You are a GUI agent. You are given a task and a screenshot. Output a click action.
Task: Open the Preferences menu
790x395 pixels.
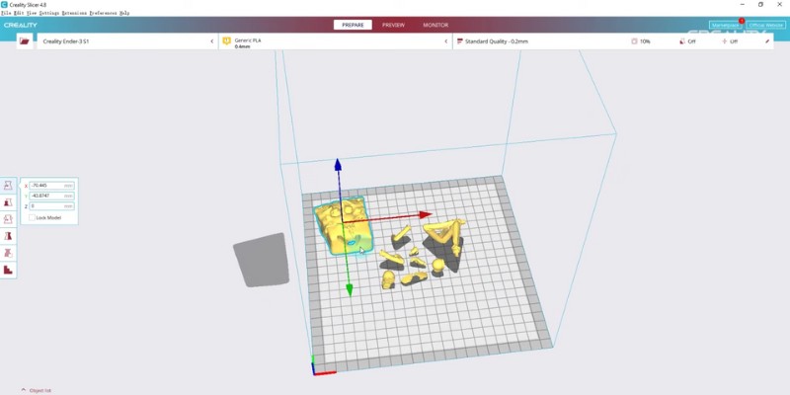[x=104, y=13]
